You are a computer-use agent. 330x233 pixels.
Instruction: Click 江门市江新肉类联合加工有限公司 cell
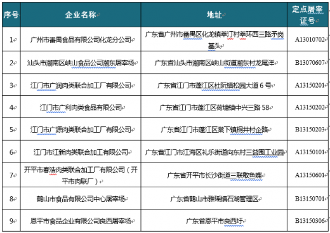click(81, 152)
